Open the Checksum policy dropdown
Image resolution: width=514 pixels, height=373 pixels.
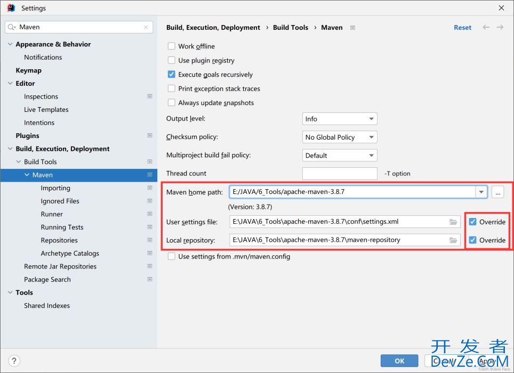(340, 137)
